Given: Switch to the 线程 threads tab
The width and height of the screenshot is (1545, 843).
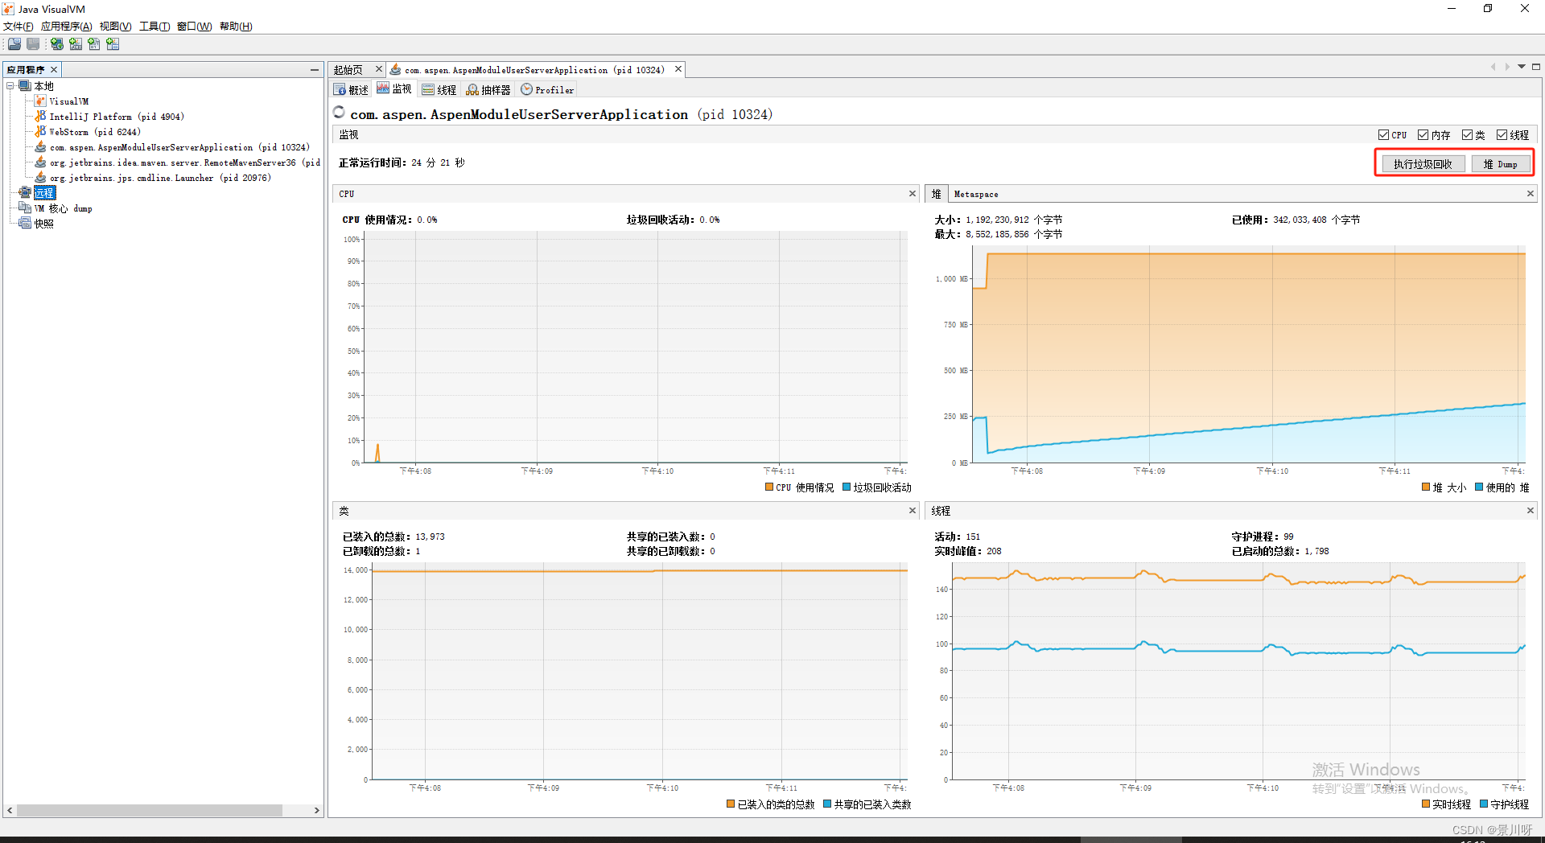Looking at the screenshot, I should tap(439, 90).
